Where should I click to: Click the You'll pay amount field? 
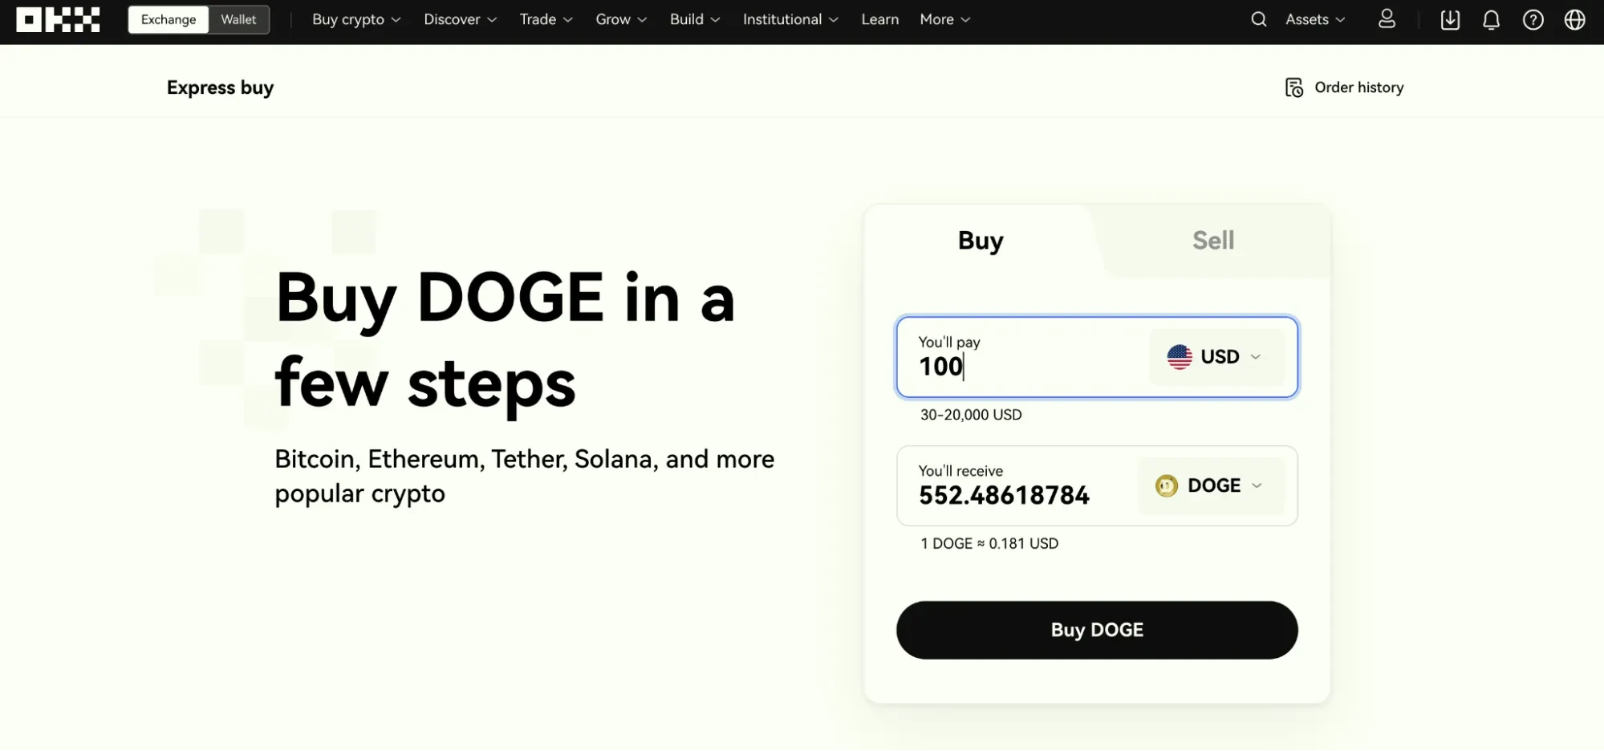coord(1023,357)
